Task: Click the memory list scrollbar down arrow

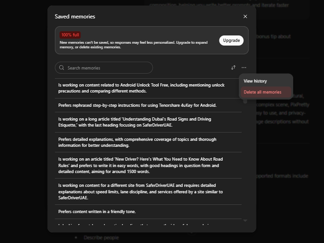Action: tap(245, 221)
